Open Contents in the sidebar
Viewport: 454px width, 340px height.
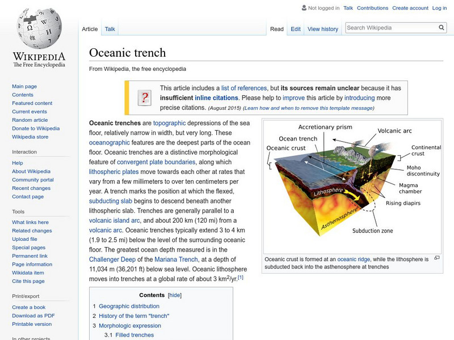(23, 95)
